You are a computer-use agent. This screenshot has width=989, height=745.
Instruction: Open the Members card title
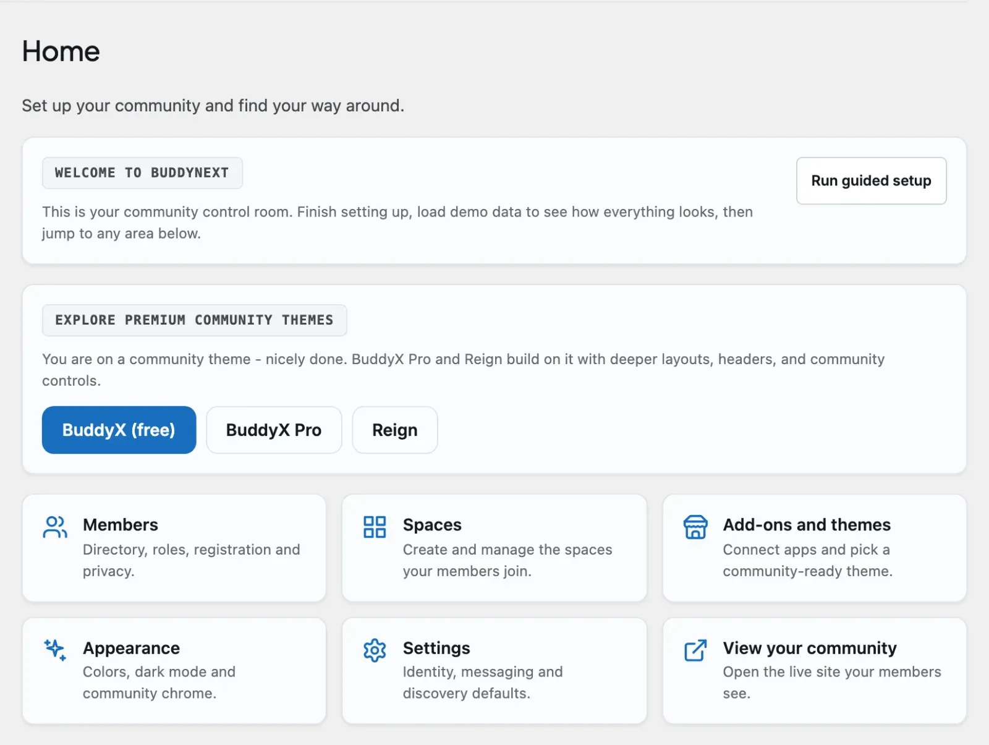click(121, 524)
